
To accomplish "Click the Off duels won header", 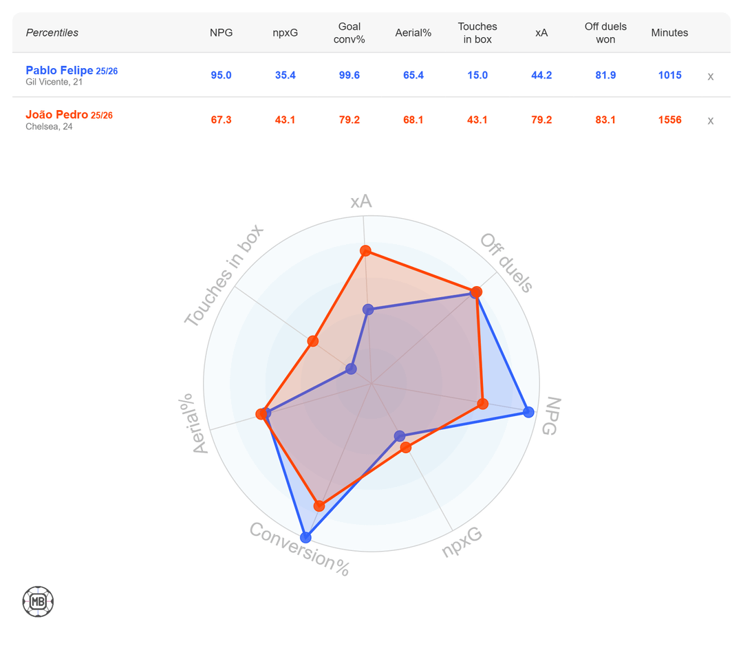I will tap(605, 33).
